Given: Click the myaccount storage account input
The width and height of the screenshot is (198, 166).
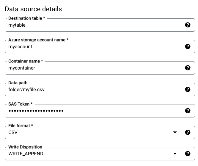Looking at the screenshot, I should 89,46.
